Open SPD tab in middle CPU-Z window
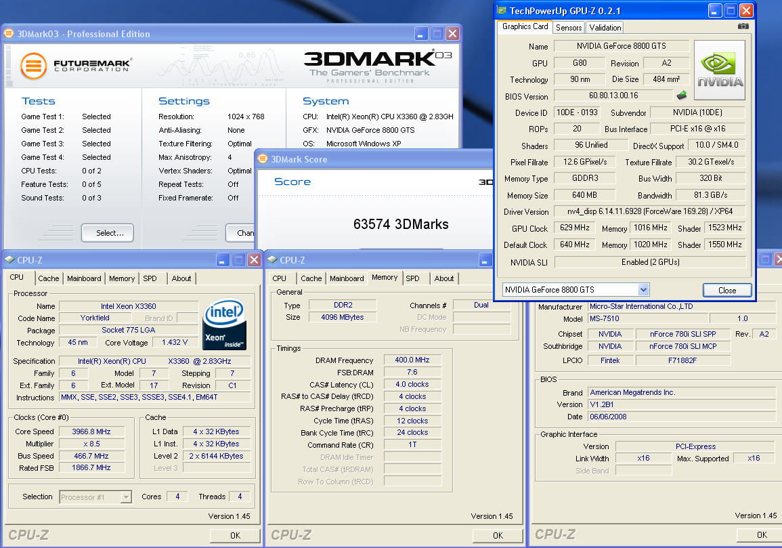This screenshot has width=782, height=548. 412,278
